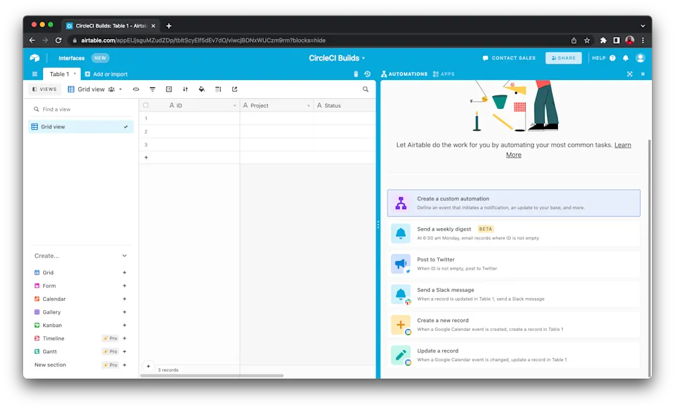Open the Group settings
Screen dimensions: 675x409
pos(169,89)
